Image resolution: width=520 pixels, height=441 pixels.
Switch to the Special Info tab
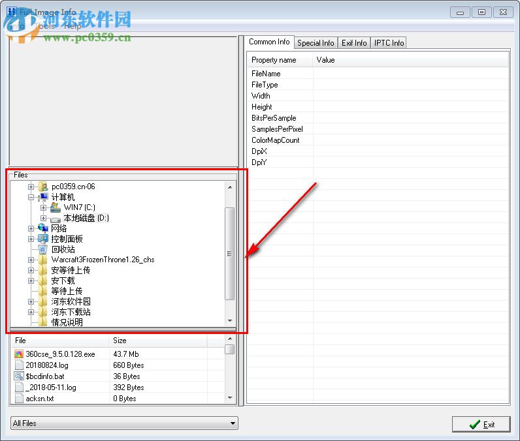316,43
